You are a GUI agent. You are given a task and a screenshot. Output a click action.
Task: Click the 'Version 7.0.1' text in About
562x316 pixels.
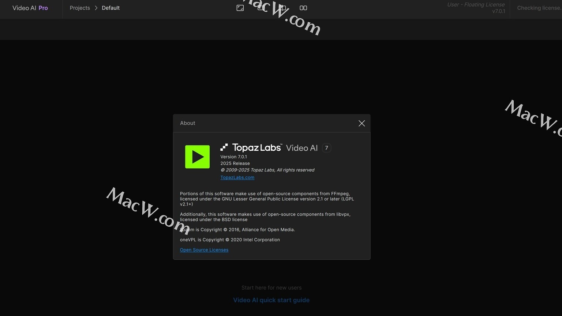[233, 157]
